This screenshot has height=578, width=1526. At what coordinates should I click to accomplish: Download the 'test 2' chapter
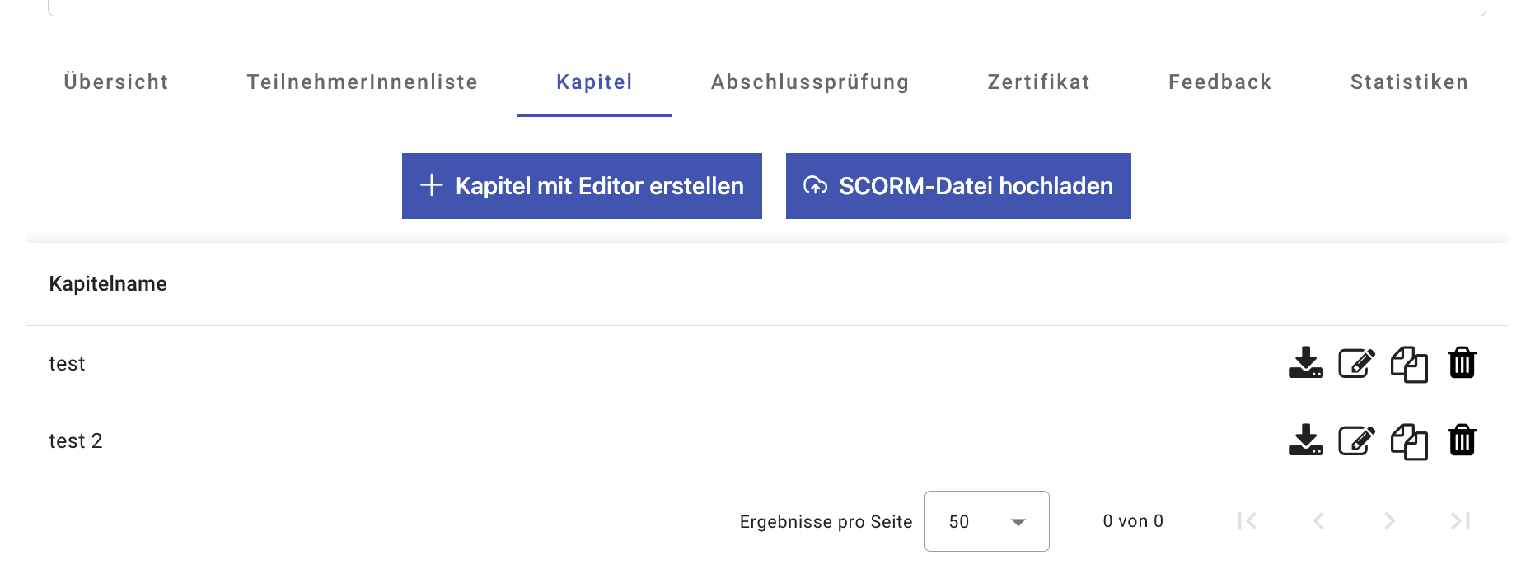pyautogui.click(x=1305, y=440)
